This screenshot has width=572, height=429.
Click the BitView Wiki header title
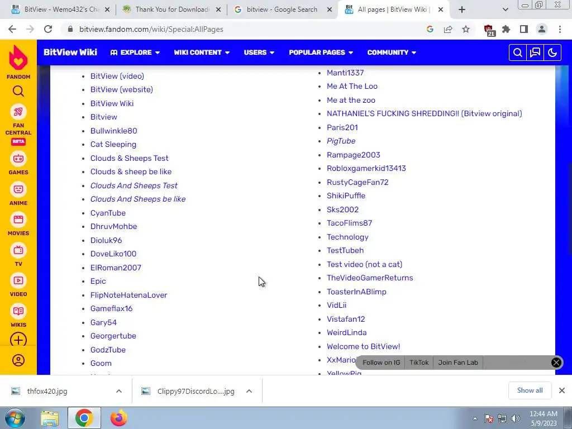pyautogui.click(x=70, y=53)
